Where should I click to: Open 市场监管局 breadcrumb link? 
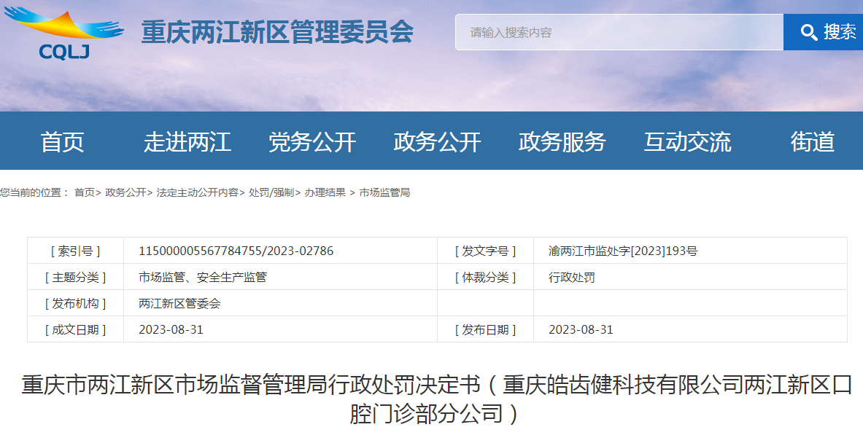pyautogui.click(x=384, y=192)
